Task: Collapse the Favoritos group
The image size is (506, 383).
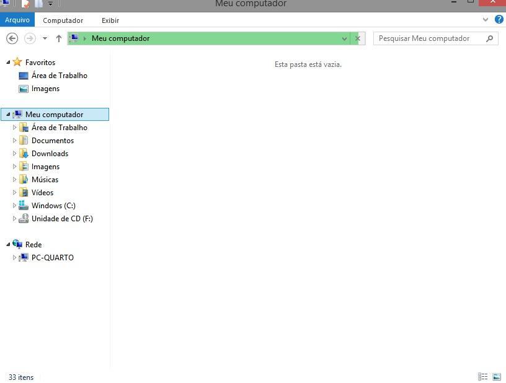Action: [8, 62]
